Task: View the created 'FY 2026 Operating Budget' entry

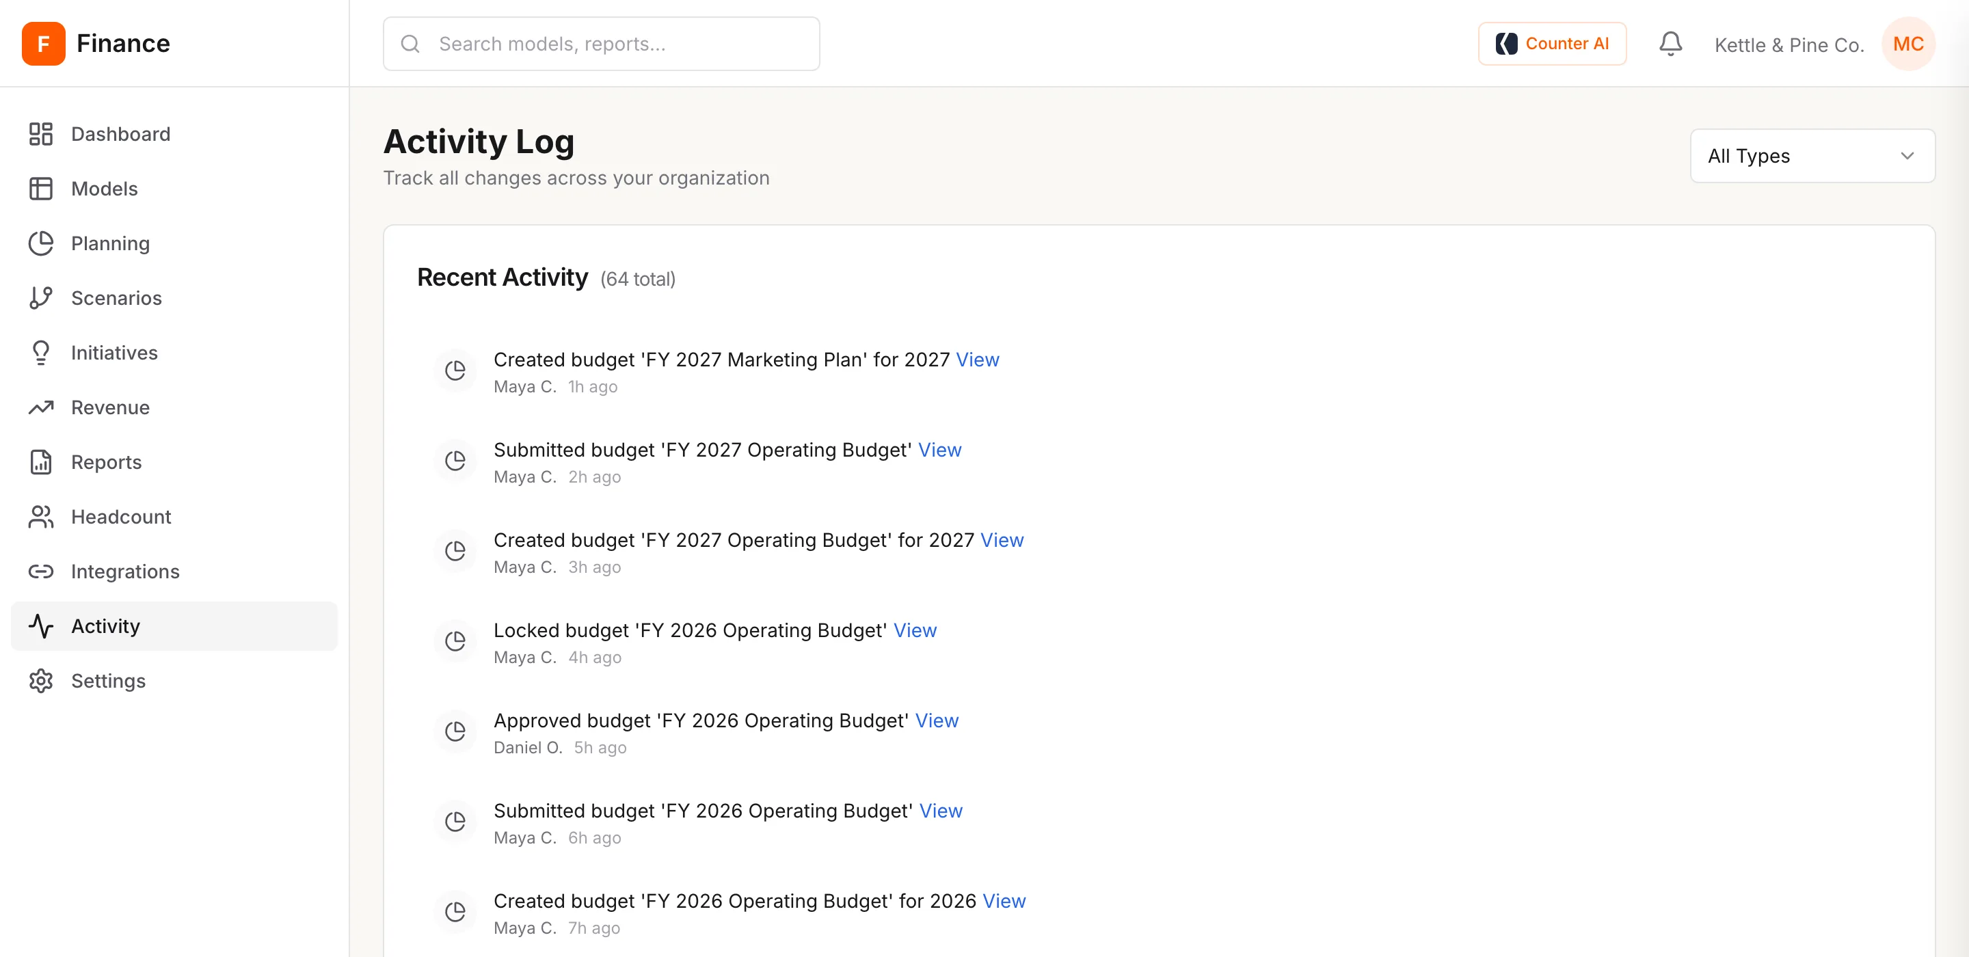Action: click(1004, 900)
